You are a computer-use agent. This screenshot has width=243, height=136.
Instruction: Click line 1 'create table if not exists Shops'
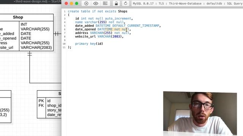[98, 11]
